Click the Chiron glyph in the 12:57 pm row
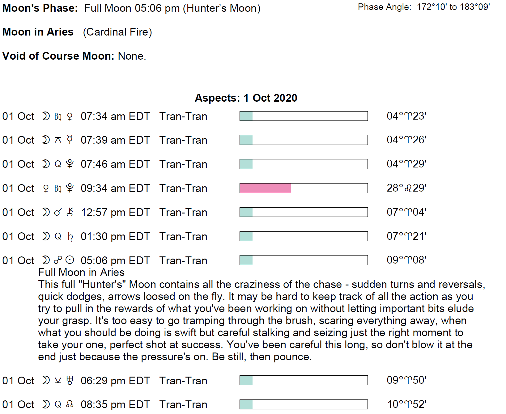This screenshot has width=506, height=414. pos(70,212)
